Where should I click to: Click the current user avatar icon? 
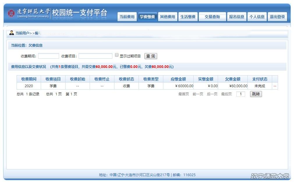pyautogui.click(x=12, y=33)
